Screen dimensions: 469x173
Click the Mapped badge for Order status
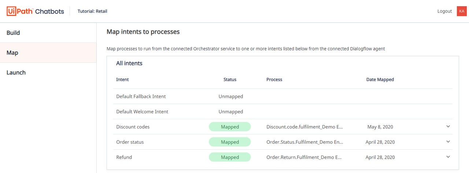pyautogui.click(x=230, y=142)
